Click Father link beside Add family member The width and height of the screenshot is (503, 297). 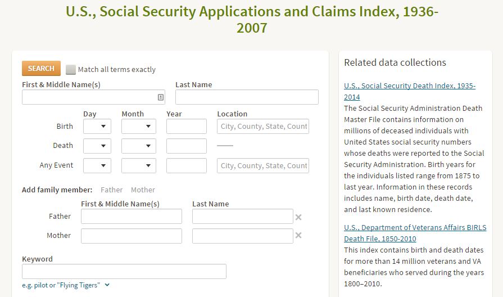pyautogui.click(x=112, y=190)
